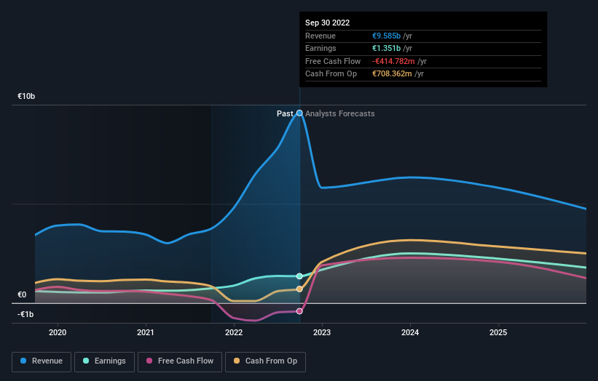The height and width of the screenshot is (381, 598).
Task: Toggle the Earnings legend button
Action: (104, 361)
